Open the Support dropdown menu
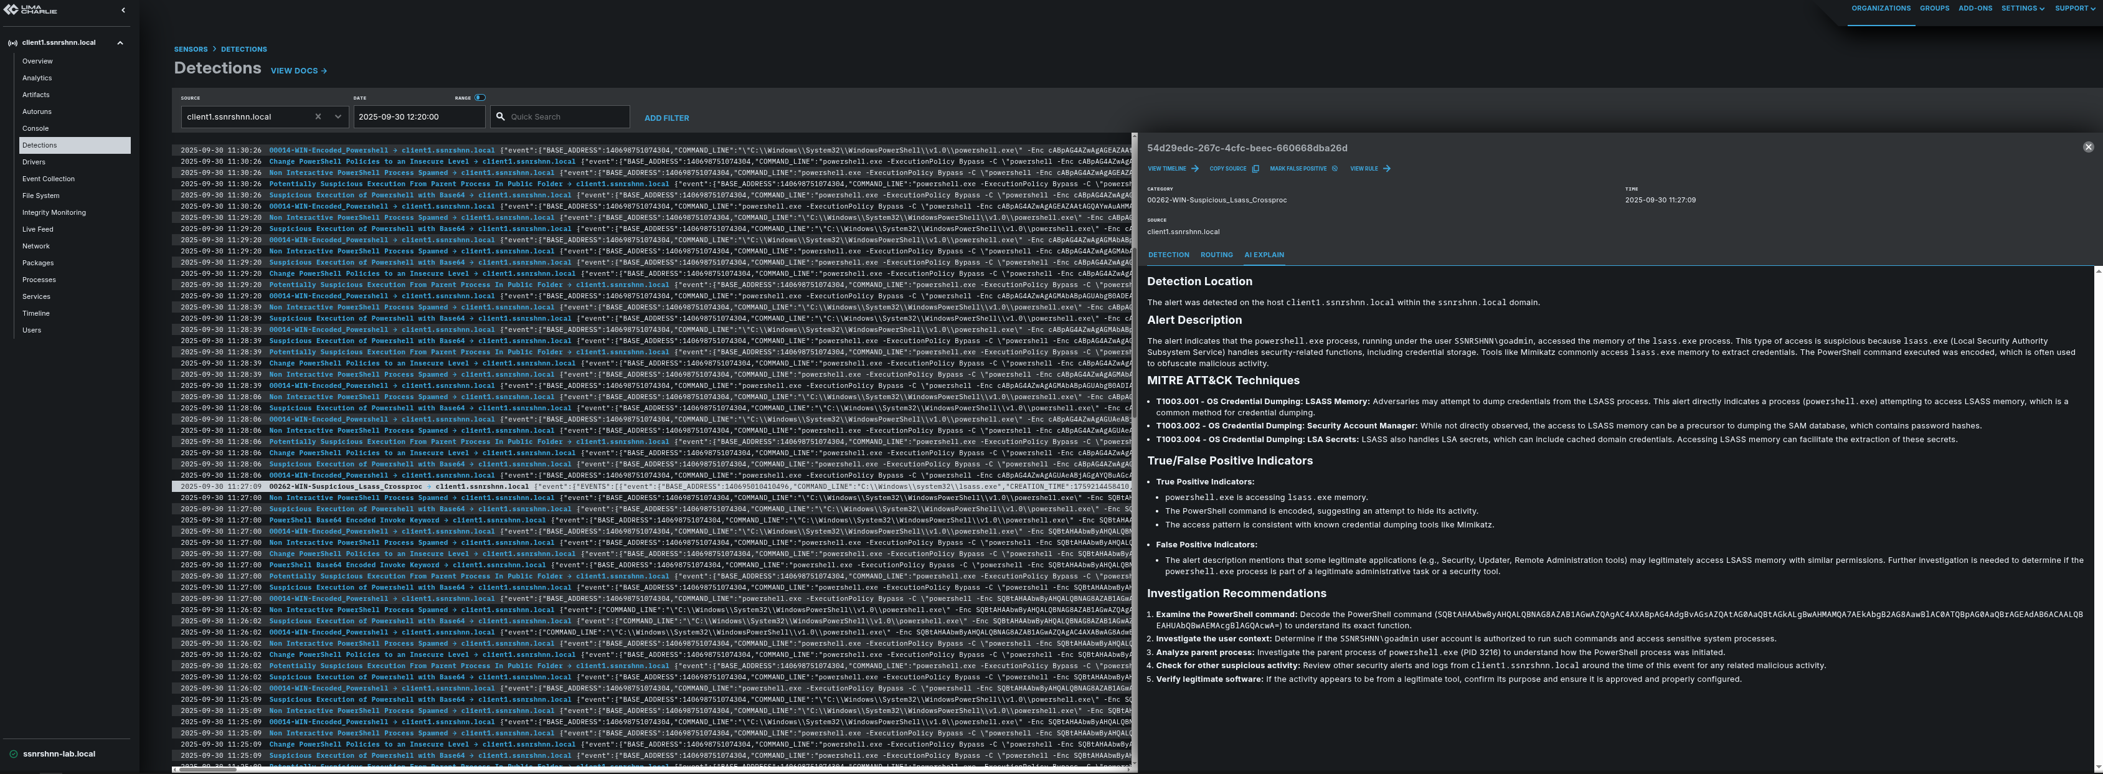This screenshot has height=774, width=2103. tap(2074, 8)
